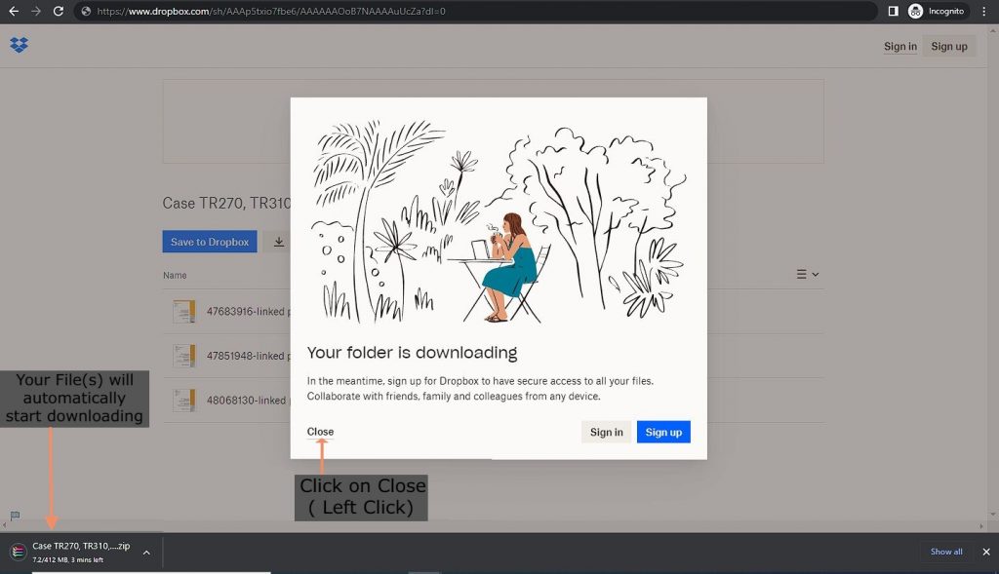Click the Dropbox logo icon
Screen dimensions: 999x574
tap(19, 45)
